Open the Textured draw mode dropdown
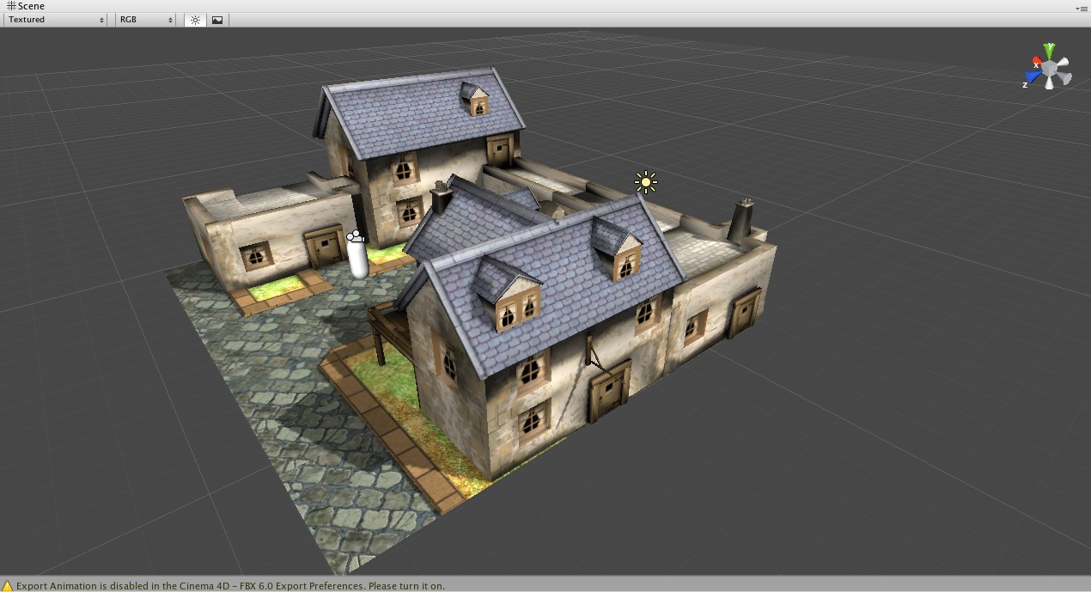 pyautogui.click(x=53, y=19)
